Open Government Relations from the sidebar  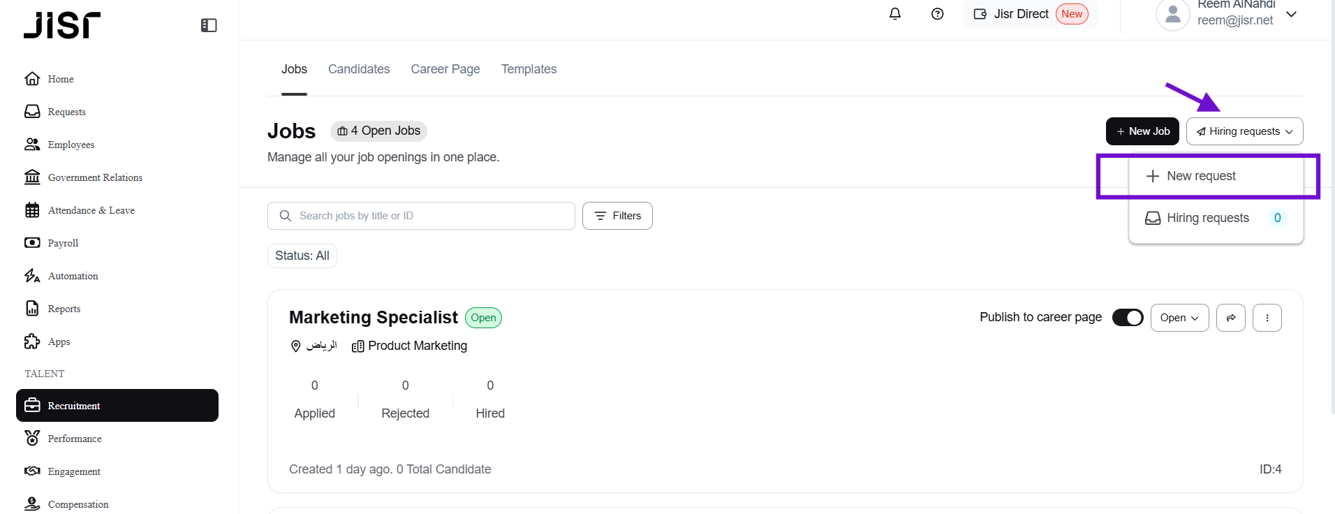click(x=95, y=177)
